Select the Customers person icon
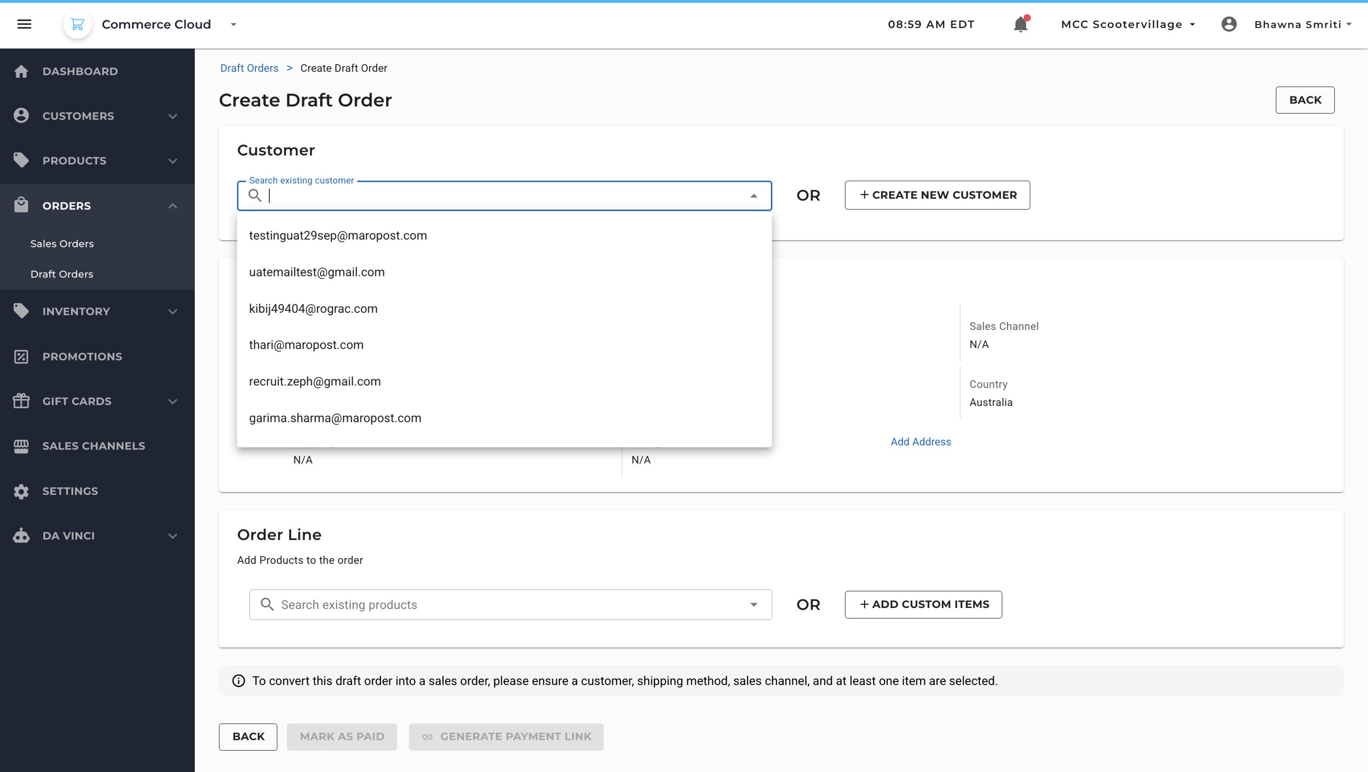1368x772 pixels. 21,115
